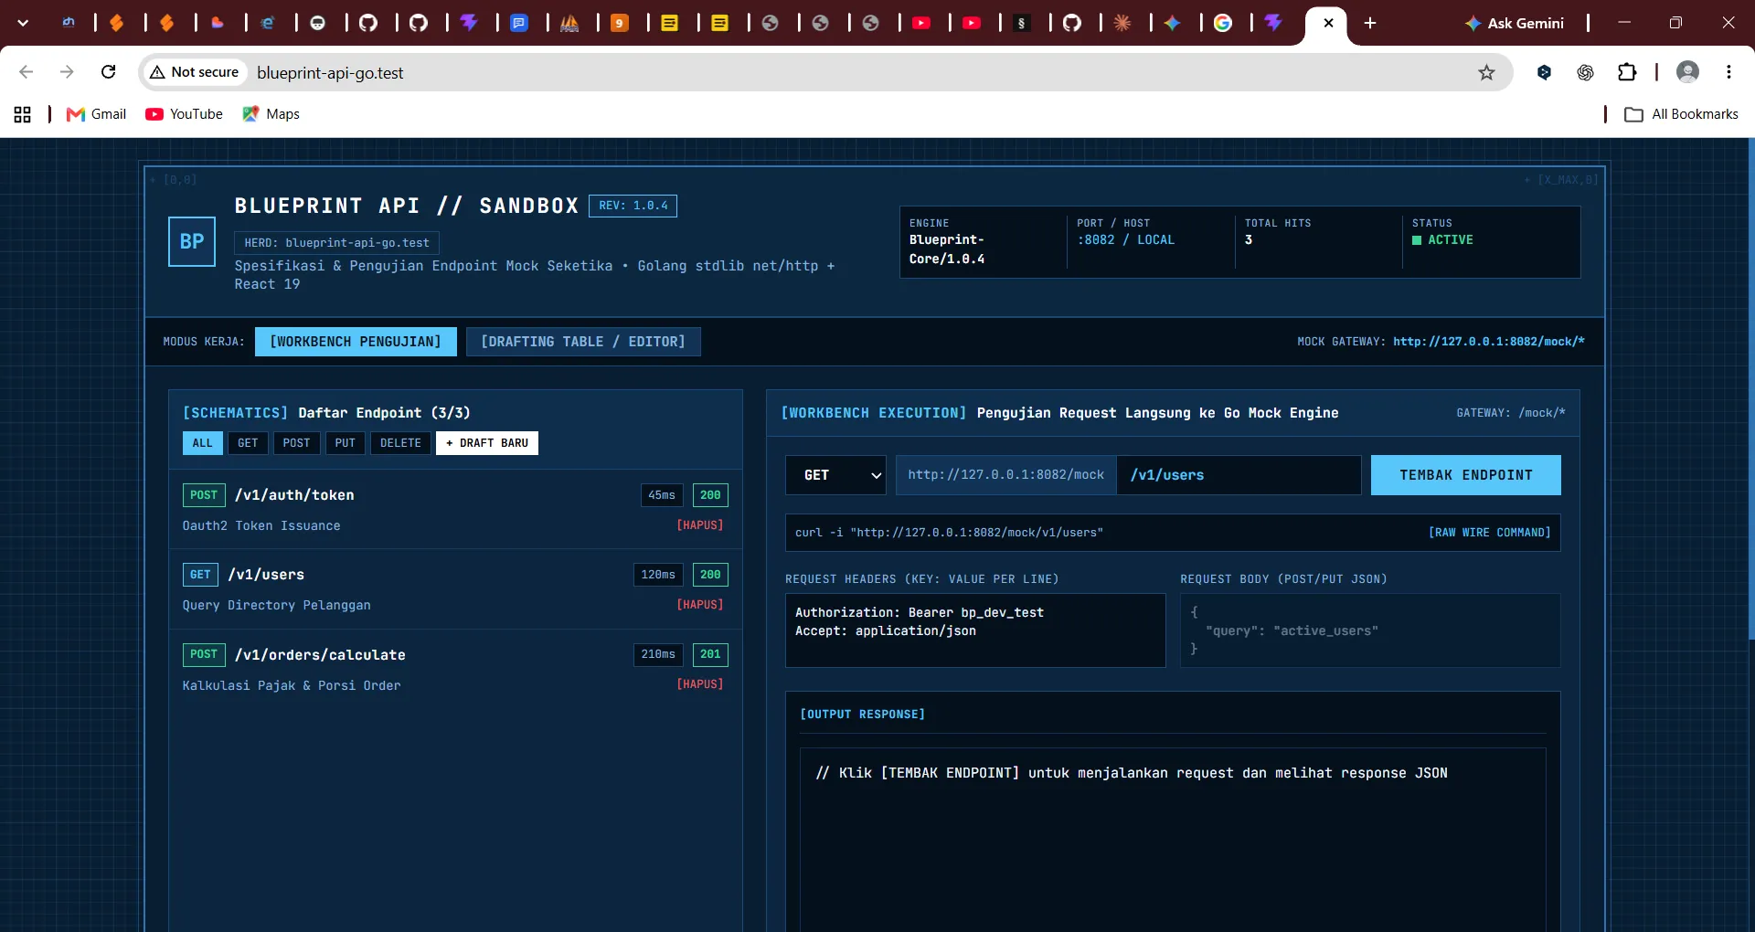Edit the /v1/users request path field
The image size is (1755, 932).
tap(1239, 475)
